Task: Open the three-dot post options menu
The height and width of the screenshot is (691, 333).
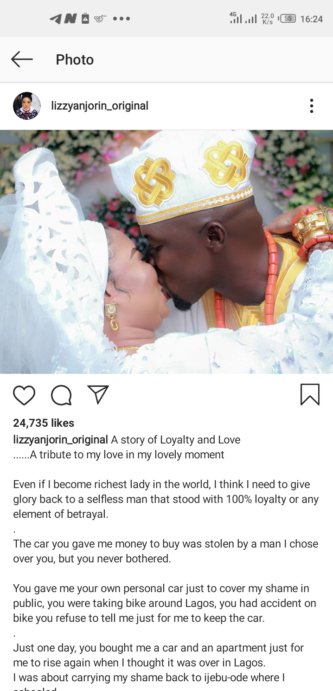Action: click(x=312, y=106)
